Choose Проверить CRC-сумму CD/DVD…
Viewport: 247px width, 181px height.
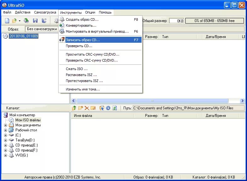(100, 60)
